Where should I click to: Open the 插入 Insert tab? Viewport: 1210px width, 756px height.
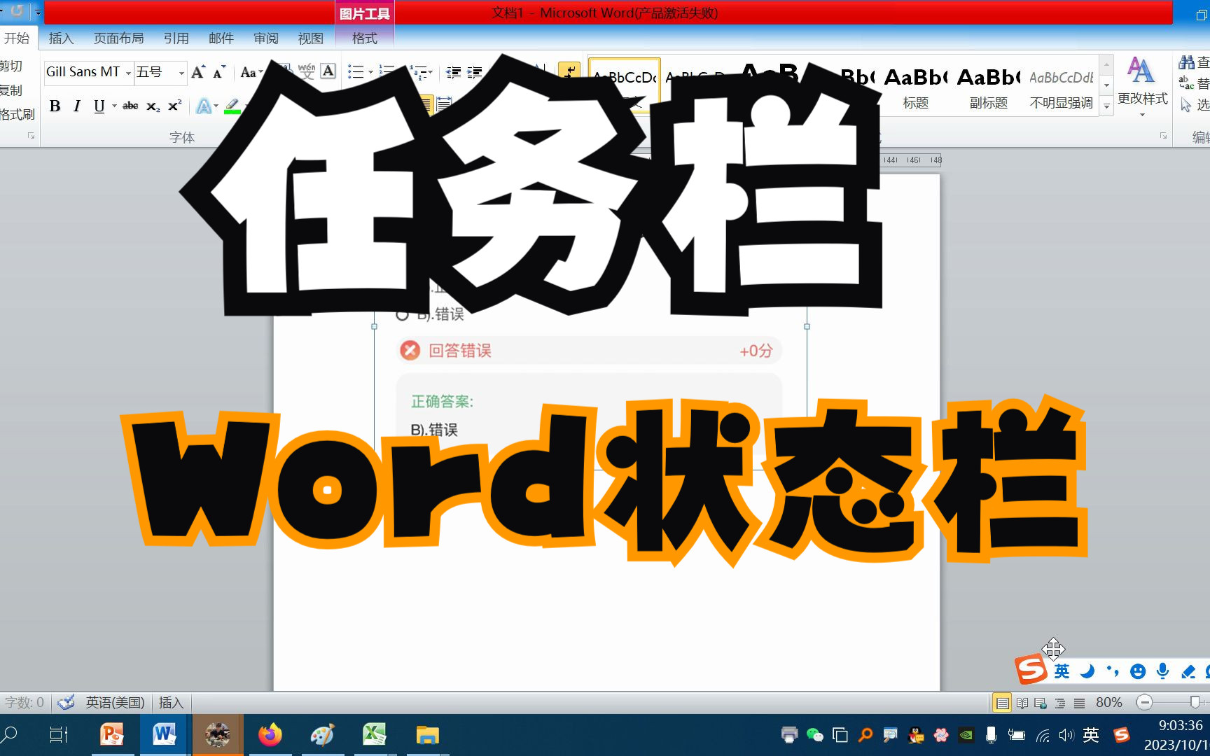point(61,38)
